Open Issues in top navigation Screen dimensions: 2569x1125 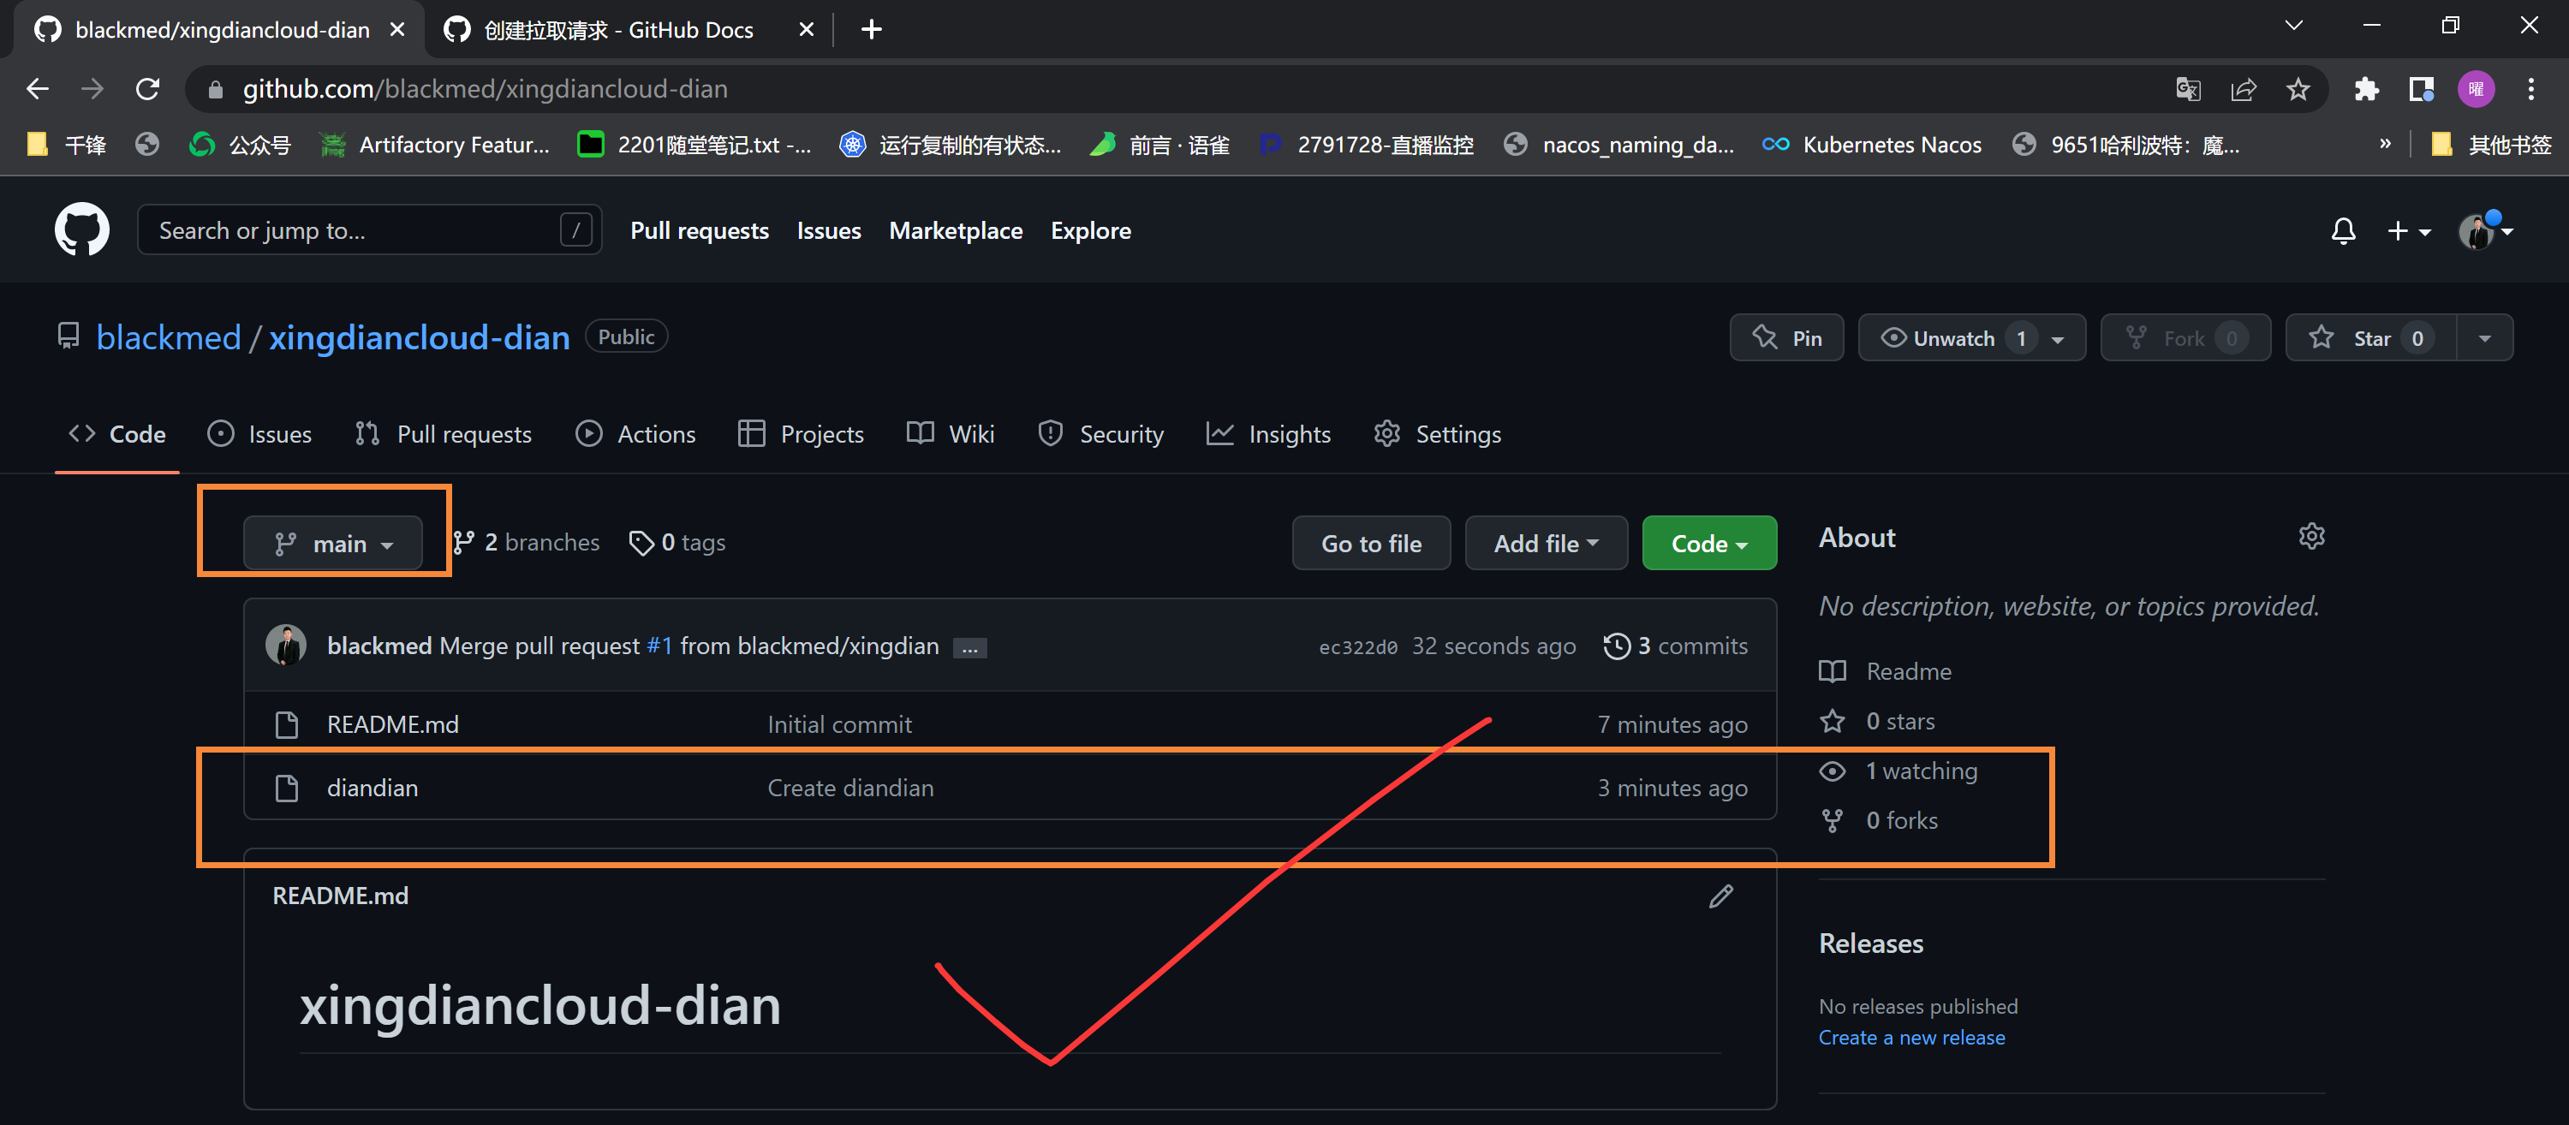pyautogui.click(x=829, y=230)
